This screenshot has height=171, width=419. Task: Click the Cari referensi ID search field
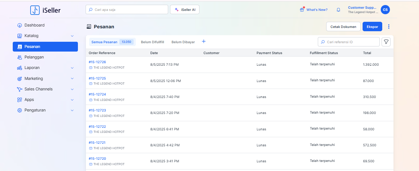pyautogui.click(x=351, y=42)
